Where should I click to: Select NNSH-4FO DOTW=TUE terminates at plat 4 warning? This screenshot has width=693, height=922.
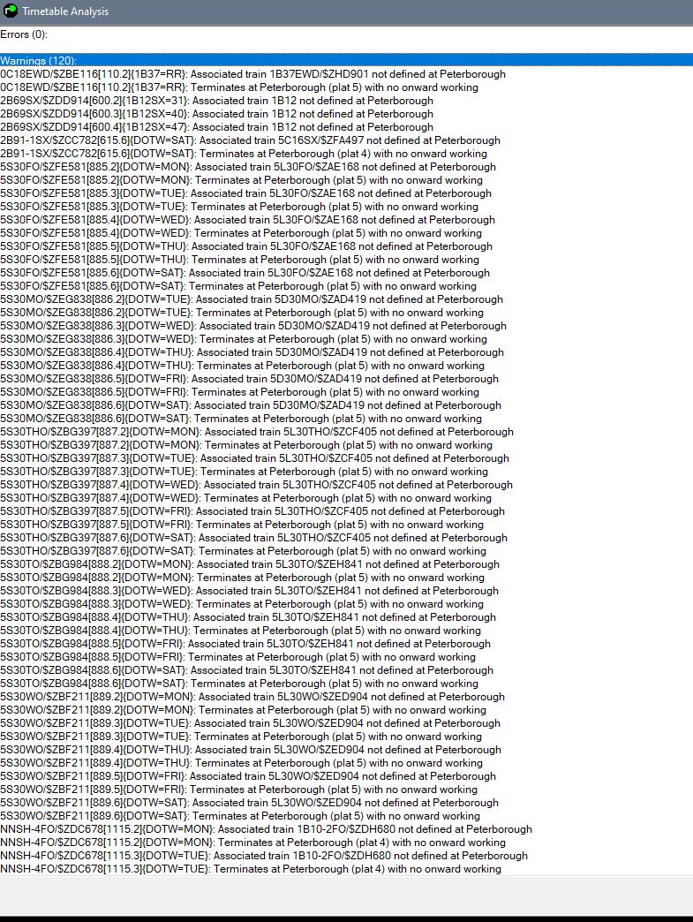(x=251, y=868)
